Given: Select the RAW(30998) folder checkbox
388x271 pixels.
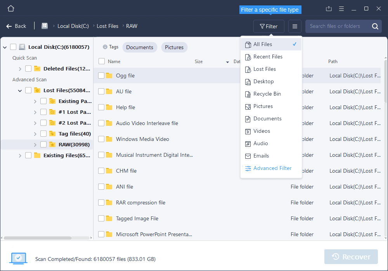Looking at the screenshot, I should click(x=43, y=144).
